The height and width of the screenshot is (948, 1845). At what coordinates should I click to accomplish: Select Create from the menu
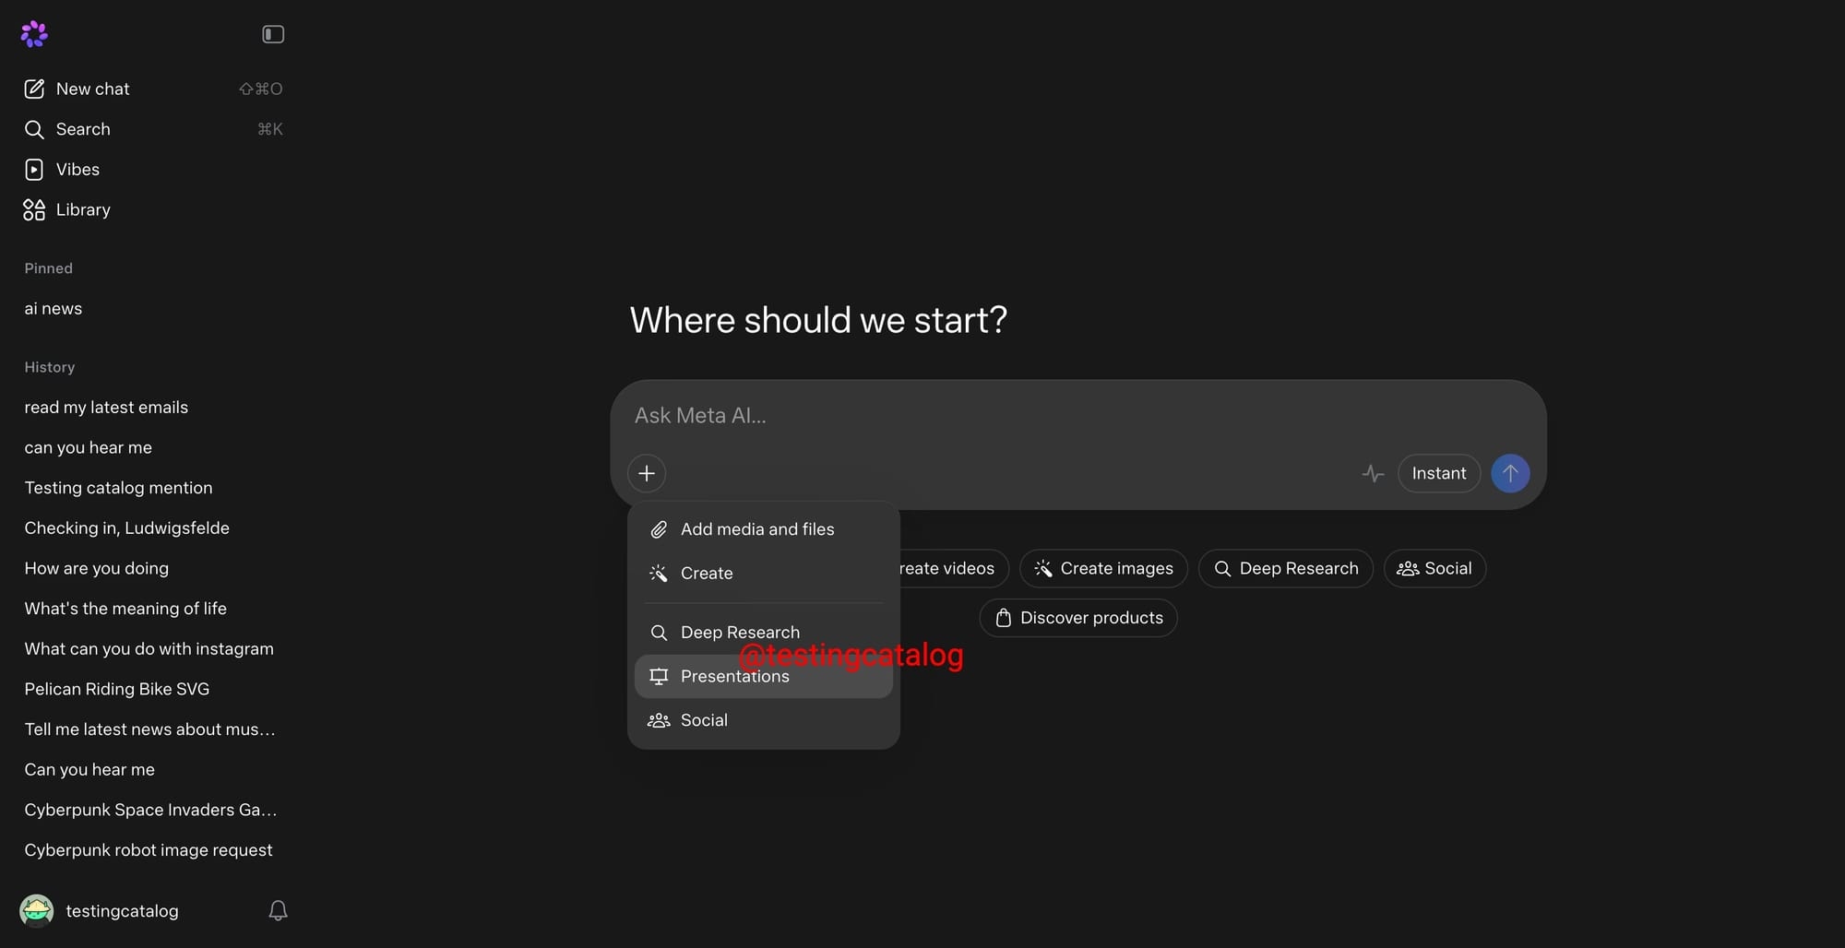(x=764, y=574)
